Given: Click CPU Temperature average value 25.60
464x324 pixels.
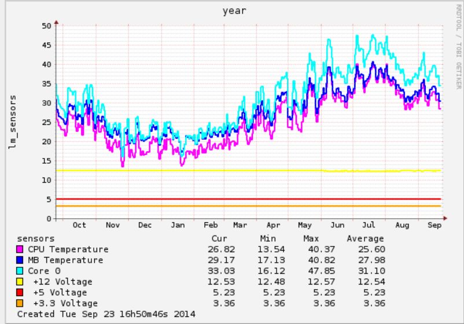Looking at the screenshot, I should pyautogui.click(x=371, y=249).
